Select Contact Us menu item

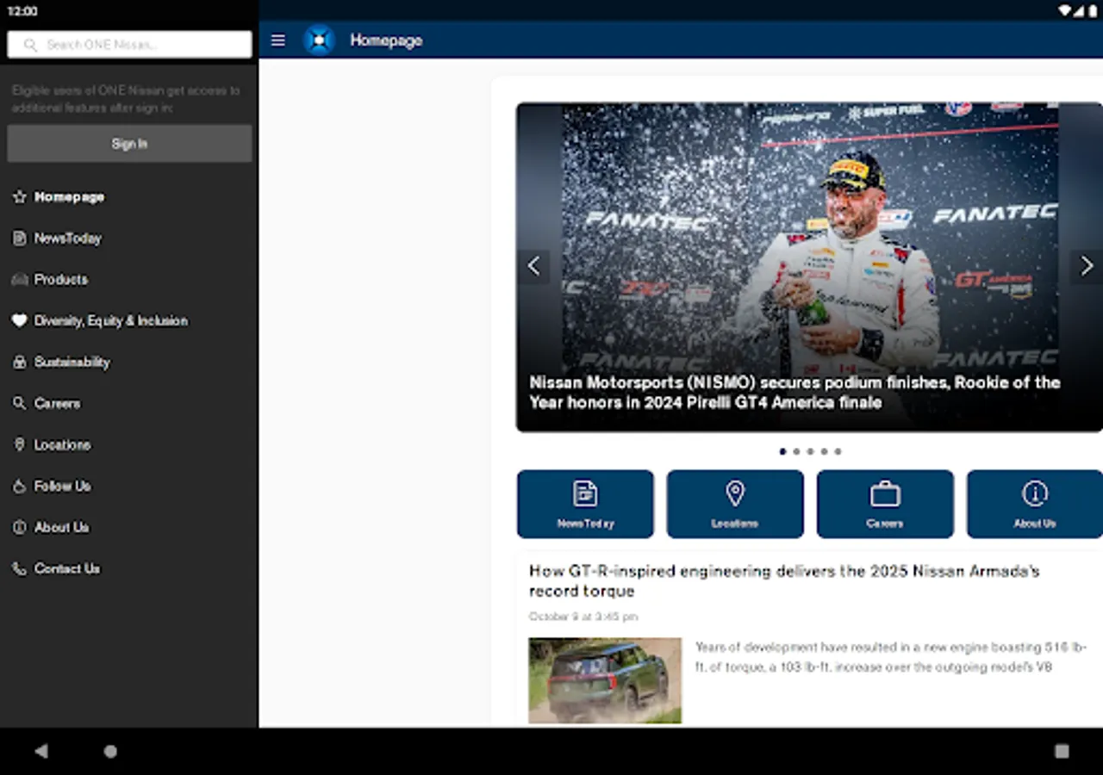[x=129, y=568]
